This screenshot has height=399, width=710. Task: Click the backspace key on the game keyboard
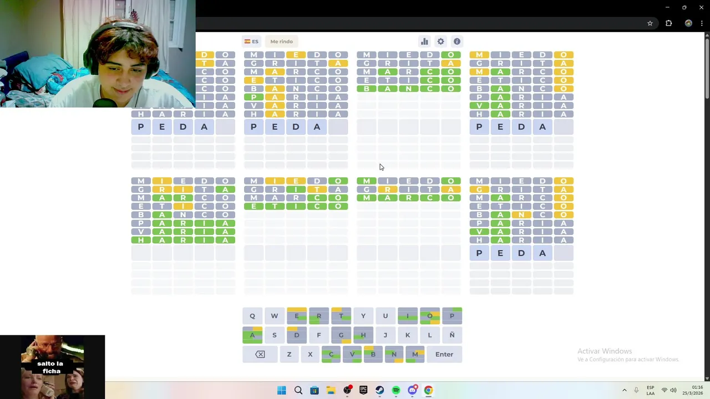pos(260,354)
